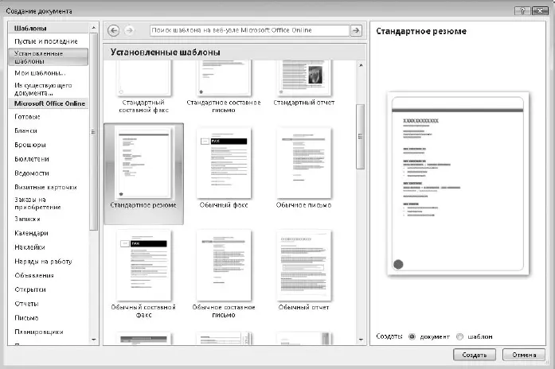Click the Создать button
Image resolution: width=555 pixels, height=369 pixels.
[475, 355]
